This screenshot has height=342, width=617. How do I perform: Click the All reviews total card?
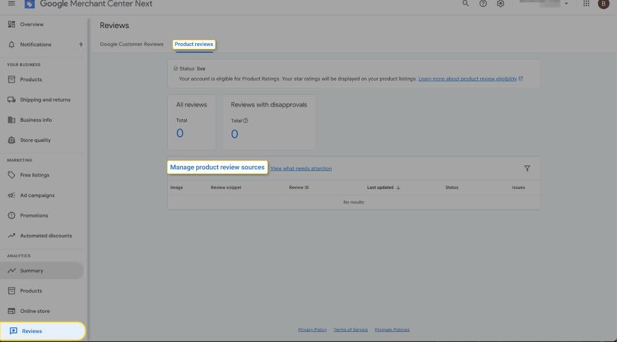coord(191,122)
